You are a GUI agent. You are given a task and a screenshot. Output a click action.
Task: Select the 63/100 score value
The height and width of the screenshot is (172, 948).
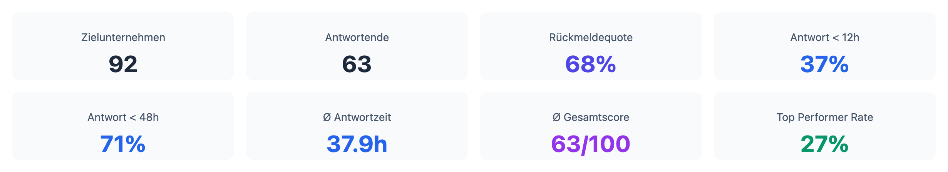[x=591, y=144]
